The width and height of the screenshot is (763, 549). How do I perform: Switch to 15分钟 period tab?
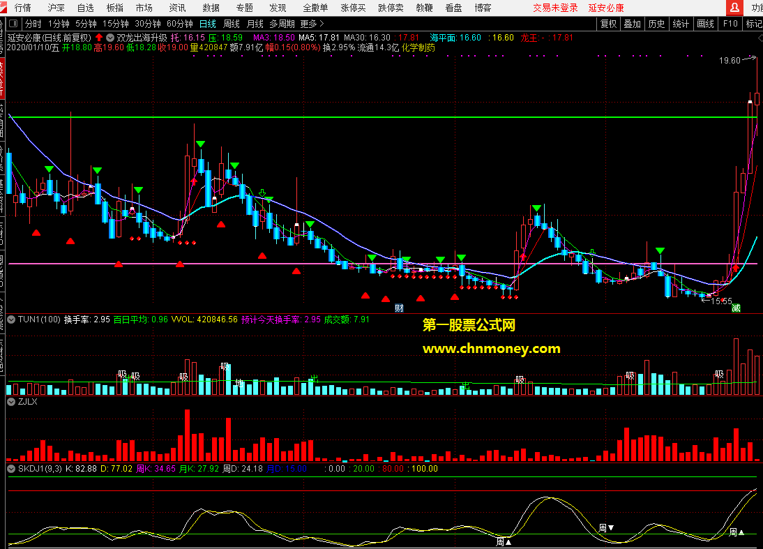pos(115,23)
